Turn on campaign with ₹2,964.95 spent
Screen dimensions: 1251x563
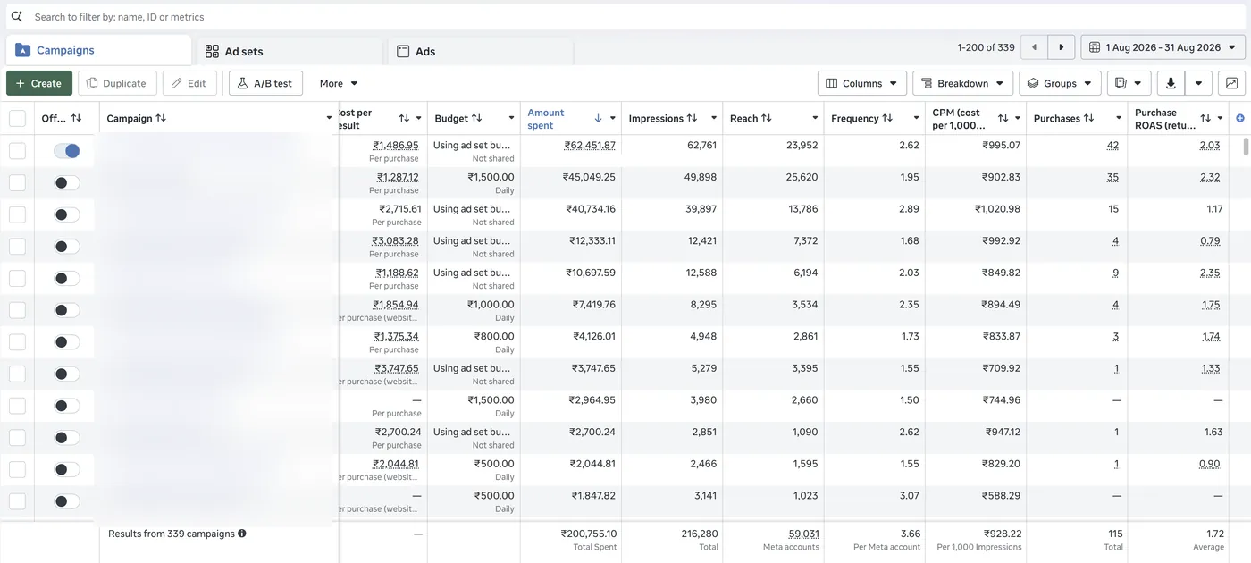[66, 406]
